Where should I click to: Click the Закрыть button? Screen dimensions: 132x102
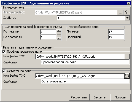[x=100, y=97]
